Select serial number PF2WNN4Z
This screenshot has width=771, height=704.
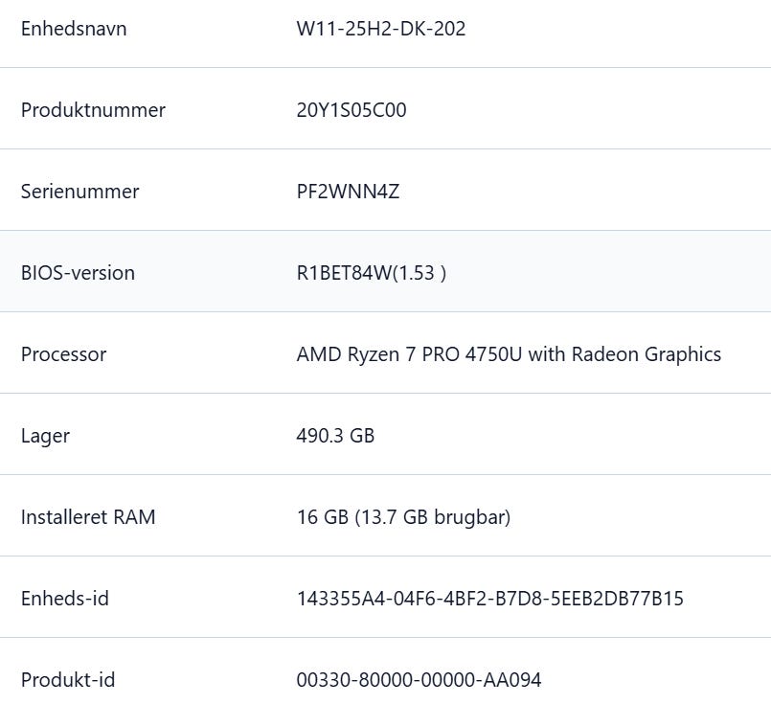tap(348, 192)
